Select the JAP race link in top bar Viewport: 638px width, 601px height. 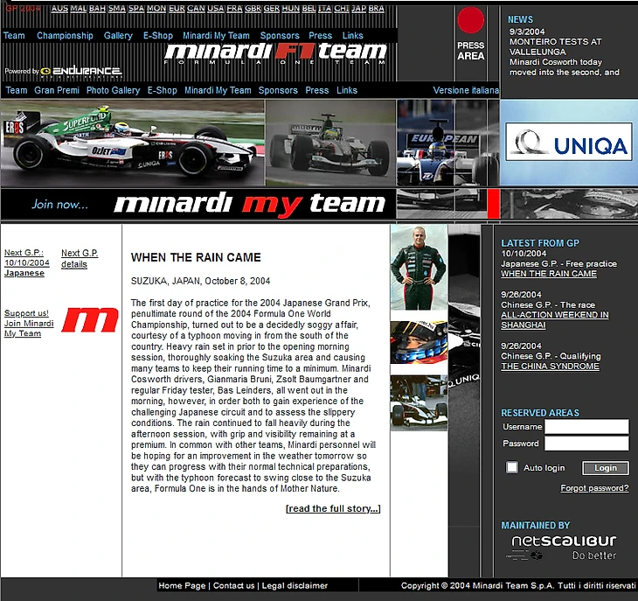pyautogui.click(x=357, y=9)
